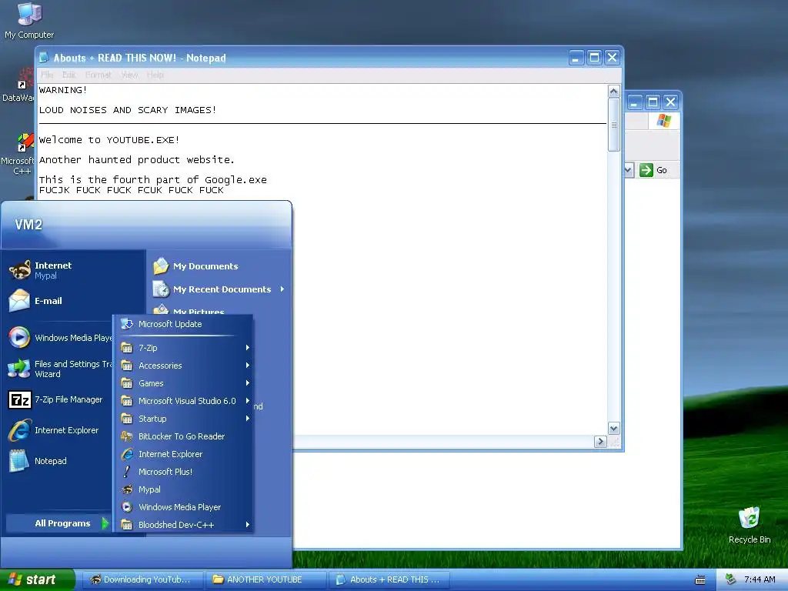Expand the Accessories submenu
Screen dimensions: 788x591
pyautogui.click(x=183, y=366)
